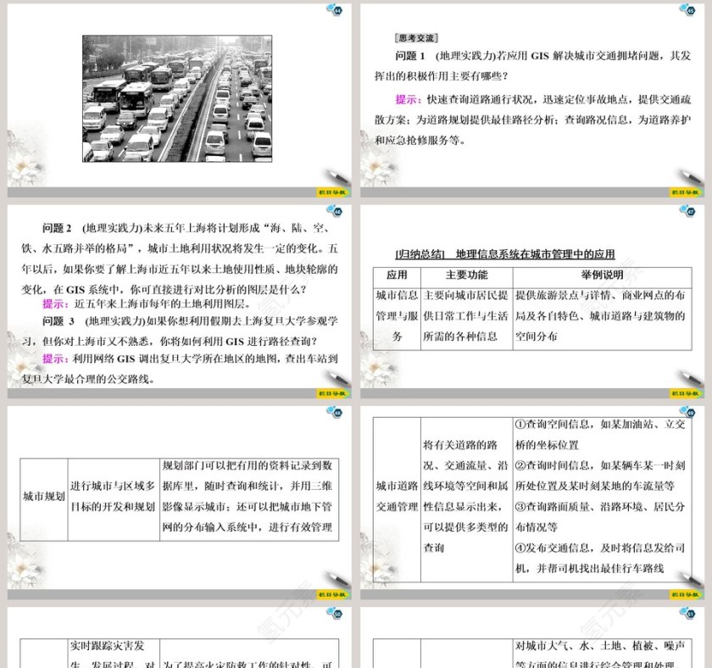Click 栏目导航 on the 问题 2 slide
Viewport: 712px width, 668px height.
[x=331, y=393]
